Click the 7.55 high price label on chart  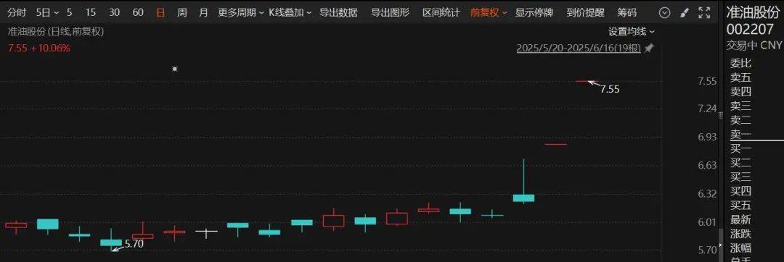click(x=610, y=89)
